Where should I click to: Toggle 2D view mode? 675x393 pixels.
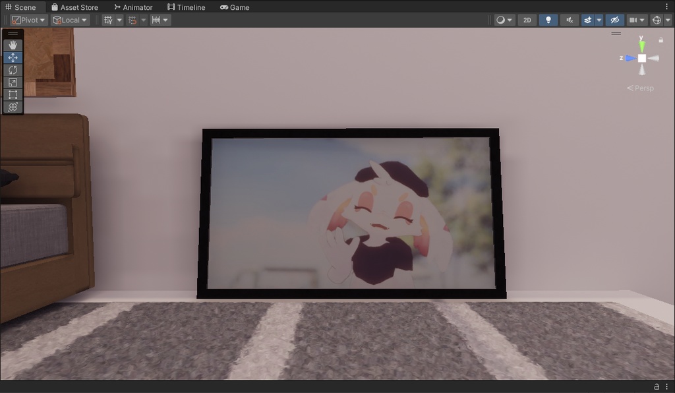[526, 20]
